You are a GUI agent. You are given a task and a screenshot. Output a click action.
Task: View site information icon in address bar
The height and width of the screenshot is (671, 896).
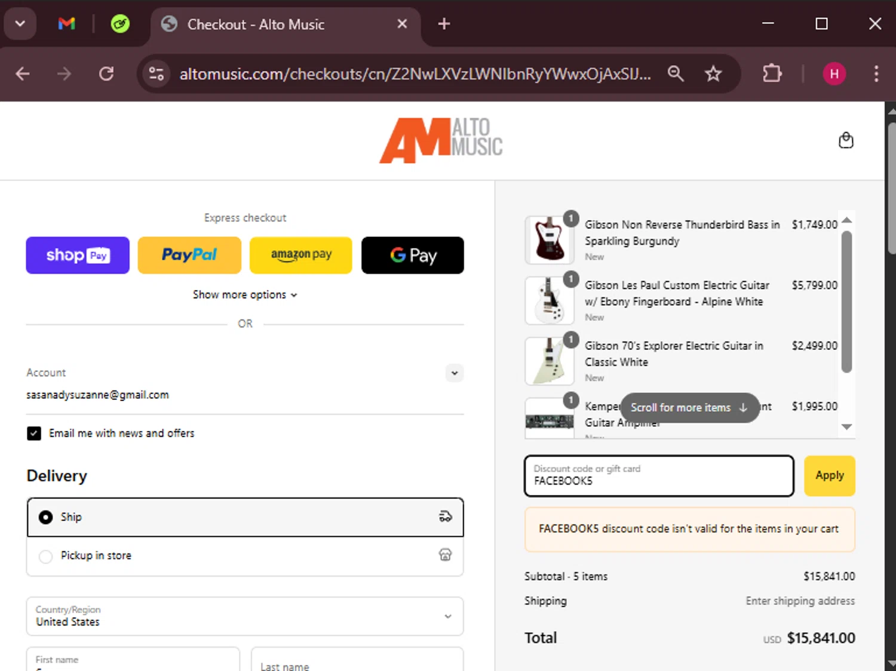click(157, 74)
